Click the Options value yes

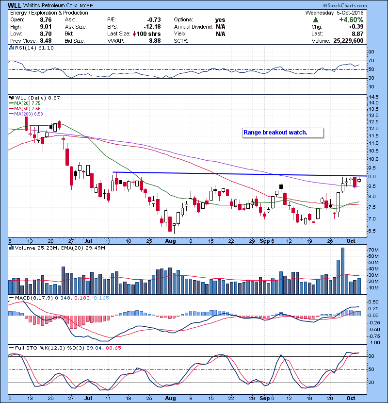click(220, 20)
